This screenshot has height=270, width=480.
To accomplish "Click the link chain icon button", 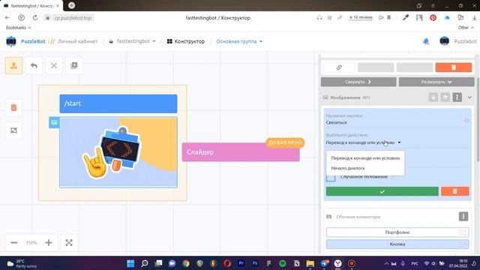I will [x=339, y=67].
